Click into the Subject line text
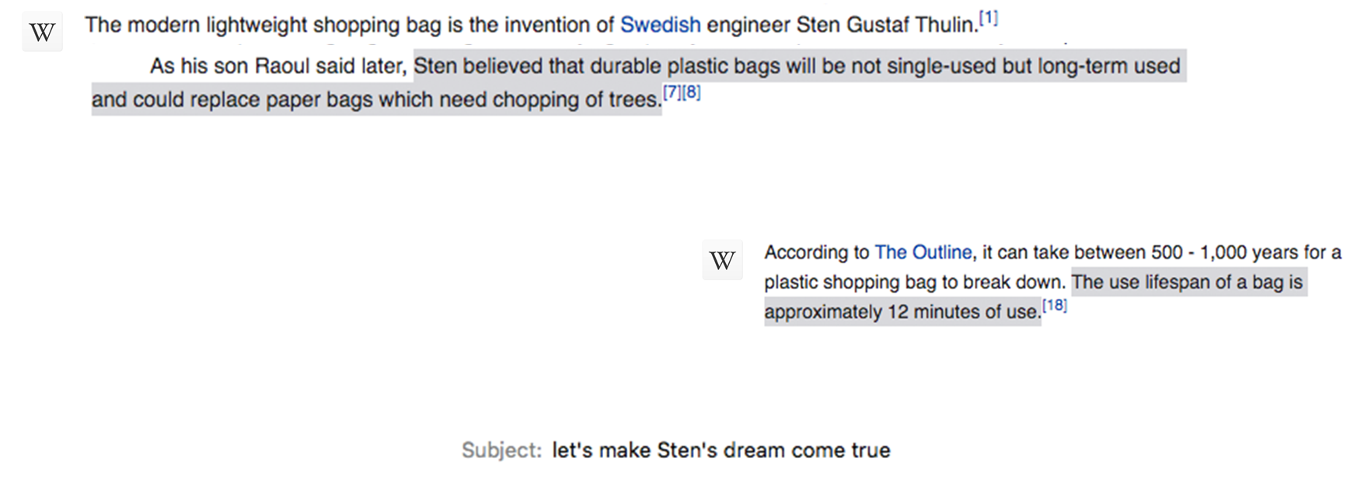Image resolution: width=1354 pixels, height=479 pixels. 721,450
